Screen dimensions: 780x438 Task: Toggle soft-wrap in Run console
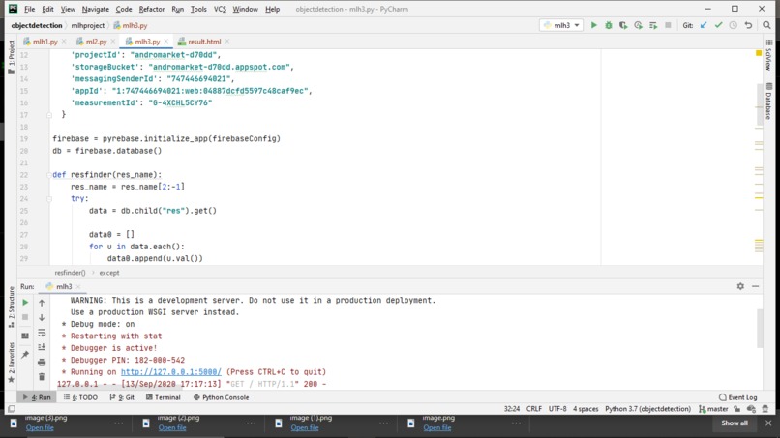pos(42,333)
